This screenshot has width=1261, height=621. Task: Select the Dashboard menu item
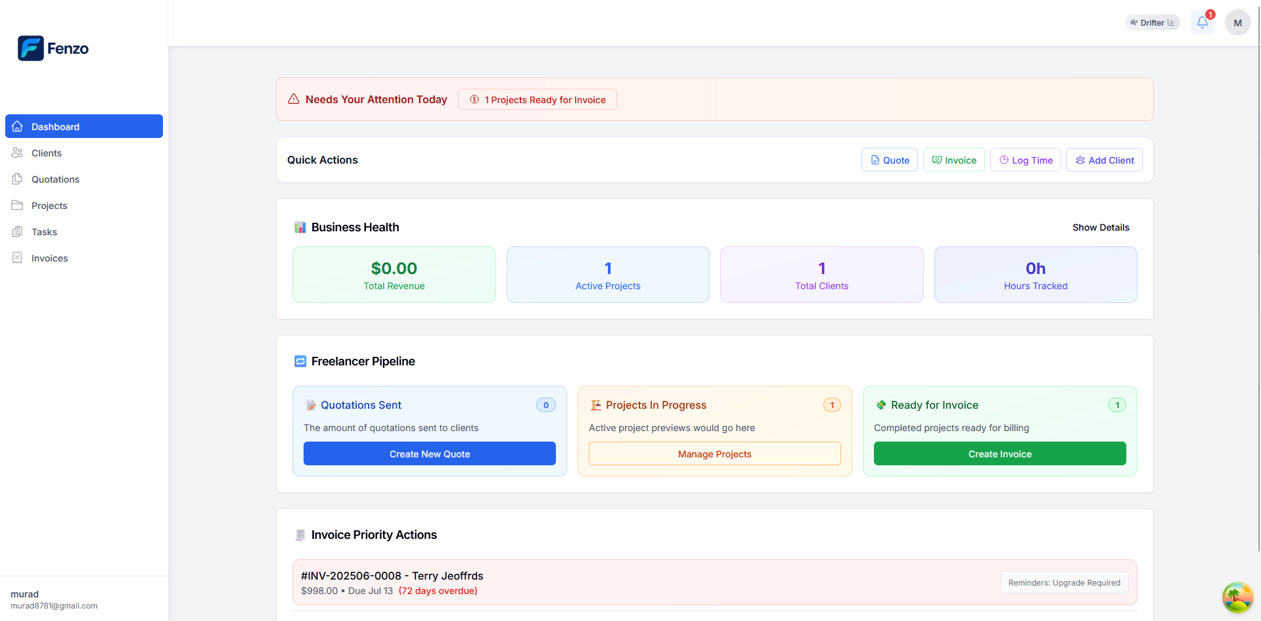pos(55,126)
